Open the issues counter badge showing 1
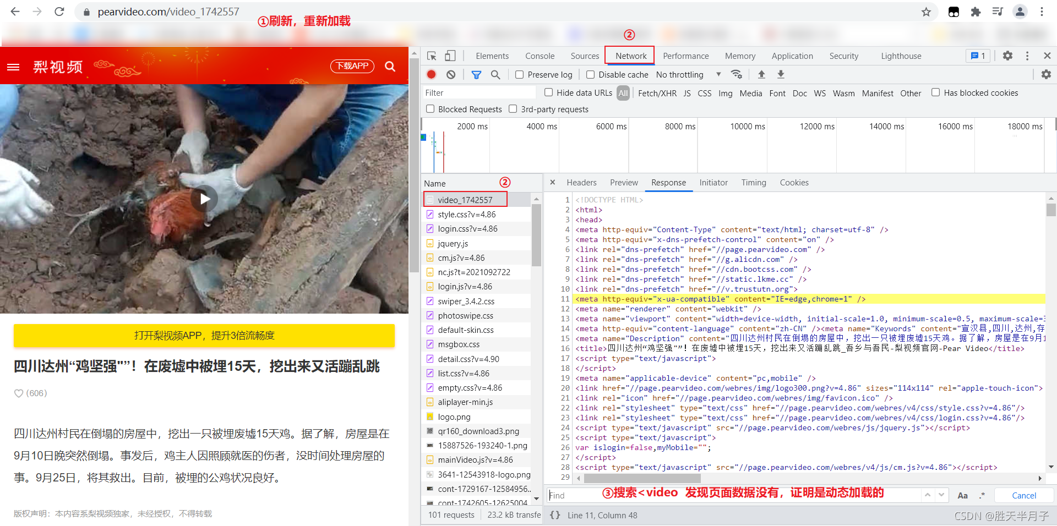This screenshot has width=1057, height=526. click(978, 56)
